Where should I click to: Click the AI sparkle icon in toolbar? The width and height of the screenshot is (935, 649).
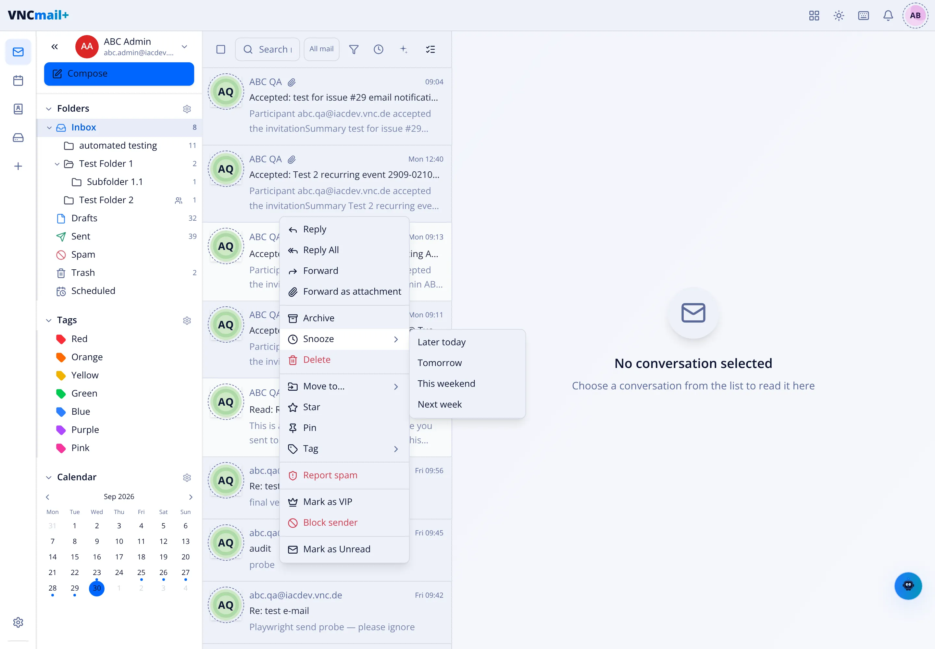click(404, 49)
